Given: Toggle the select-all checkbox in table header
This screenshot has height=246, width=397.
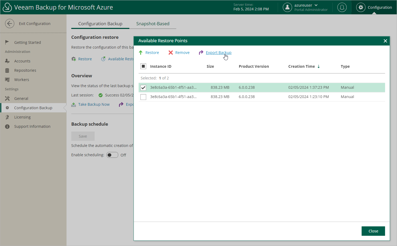Looking at the screenshot, I should tap(143, 66).
